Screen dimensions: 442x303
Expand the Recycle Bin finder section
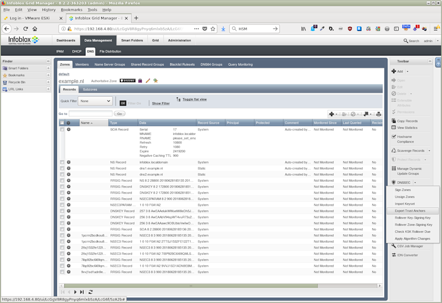48,82
